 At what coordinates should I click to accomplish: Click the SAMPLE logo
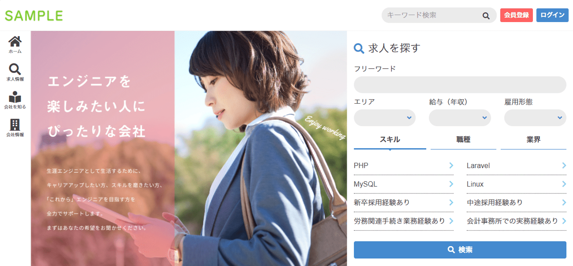[x=34, y=16]
